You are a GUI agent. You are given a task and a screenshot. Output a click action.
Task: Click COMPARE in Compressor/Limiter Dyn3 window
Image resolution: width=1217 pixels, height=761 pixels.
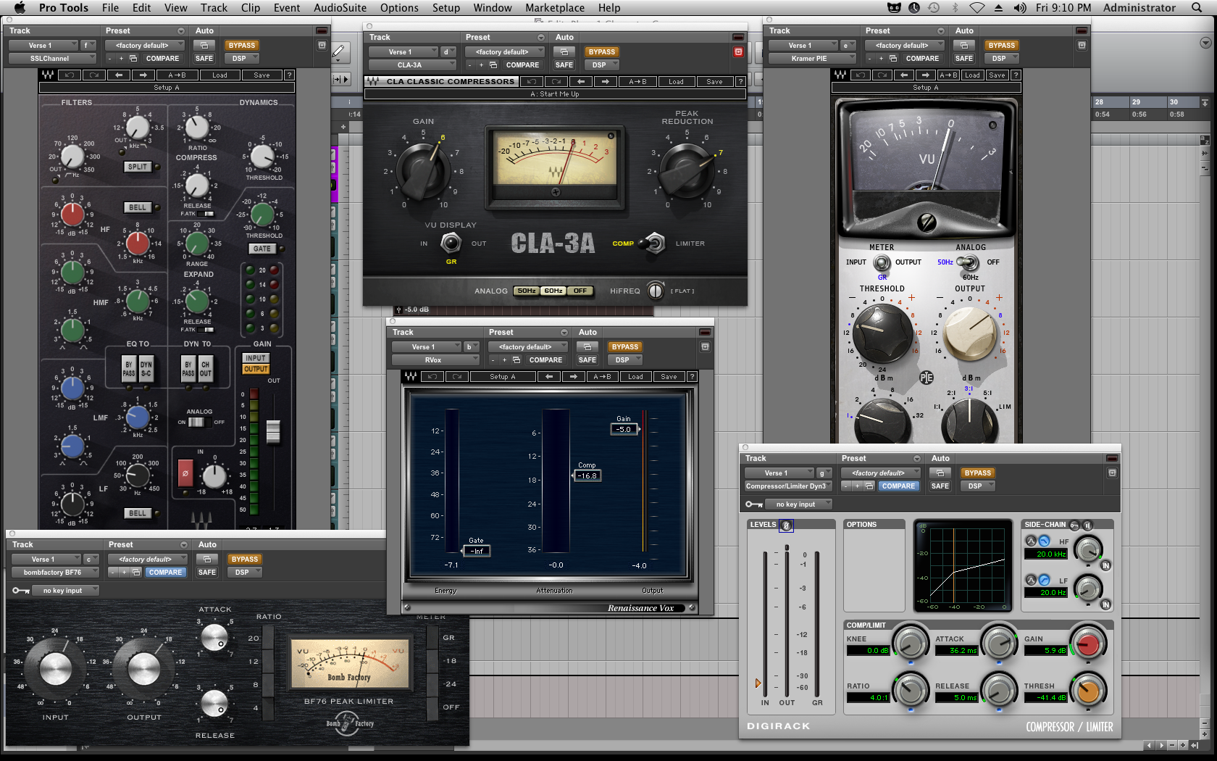click(899, 486)
